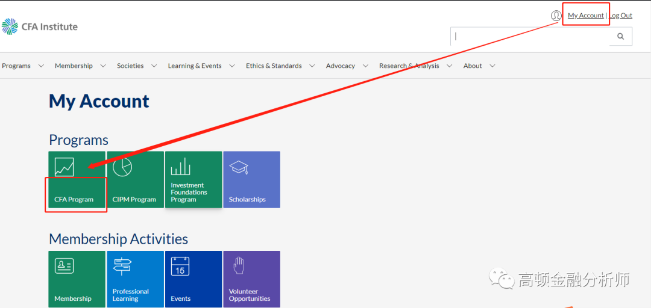Click the Log Out link
This screenshot has height=308, width=651.
pyautogui.click(x=621, y=15)
